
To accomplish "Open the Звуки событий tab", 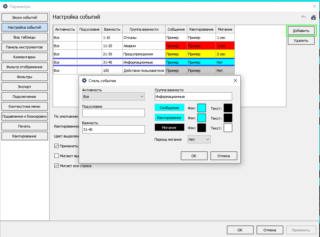I will (25, 17).
